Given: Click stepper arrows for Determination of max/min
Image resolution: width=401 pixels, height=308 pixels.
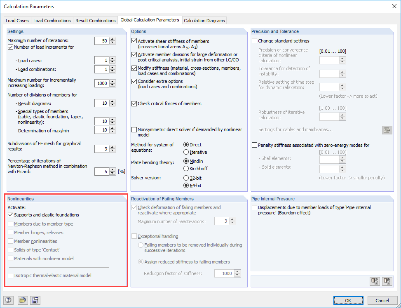Looking at the screenshot, I should tap(113, 130).
